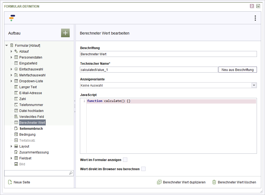Screen dimensions: 265x195
Task: Expand the Dropdown-Liste tree node
Action: (x=11, y=81)
